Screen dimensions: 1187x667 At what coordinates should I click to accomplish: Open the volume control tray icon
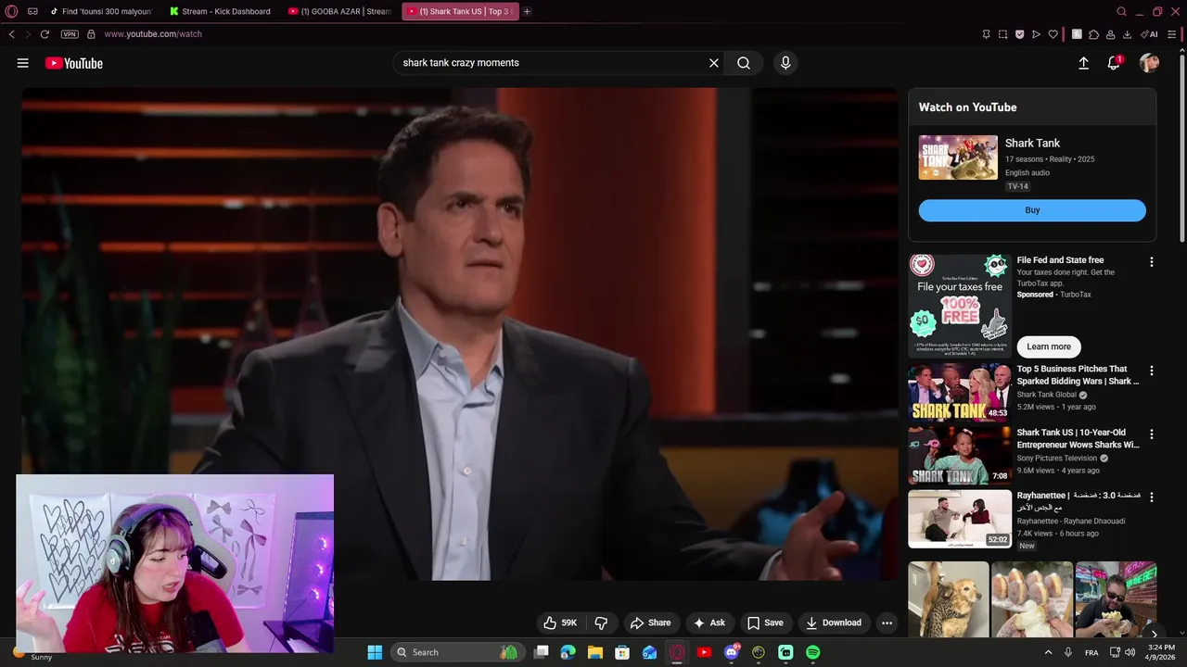(1130, 652)
